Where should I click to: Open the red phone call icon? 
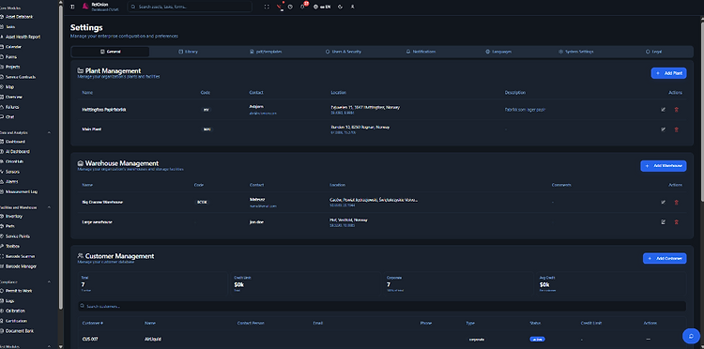tap(280, 7)
